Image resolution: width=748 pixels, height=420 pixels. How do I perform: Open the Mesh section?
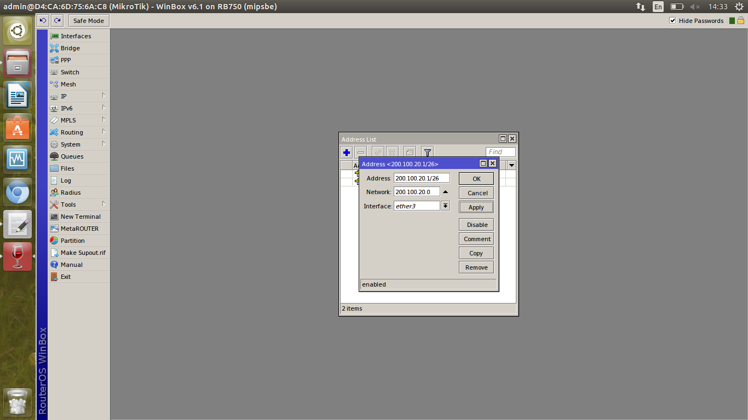click(x=79, y=84)
